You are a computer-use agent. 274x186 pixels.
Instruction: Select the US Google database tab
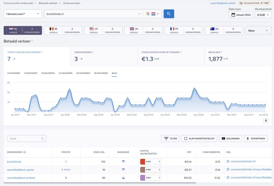click(x=103, y=30)
